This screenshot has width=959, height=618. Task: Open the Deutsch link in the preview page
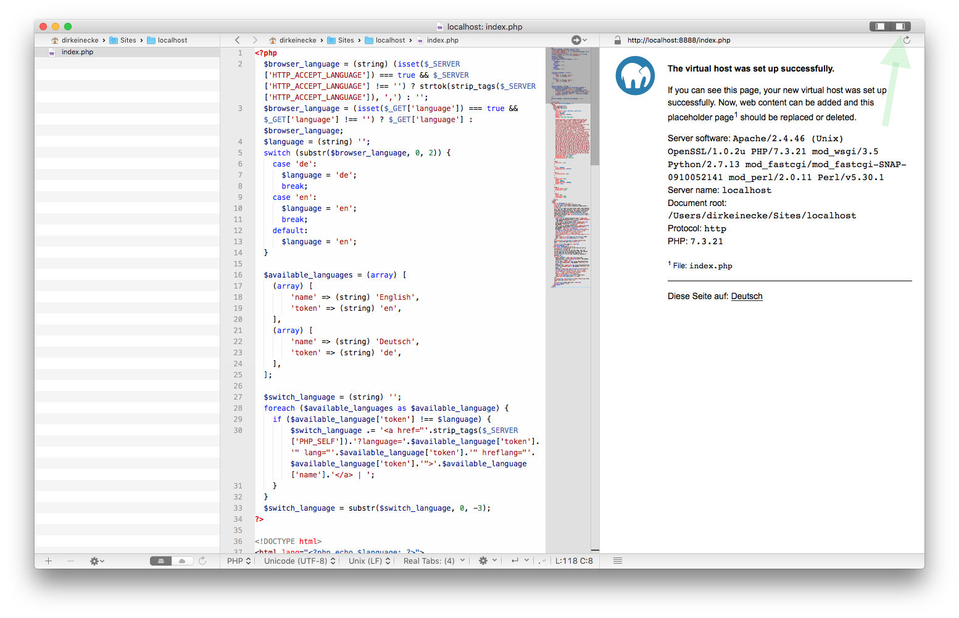(747, 296)
